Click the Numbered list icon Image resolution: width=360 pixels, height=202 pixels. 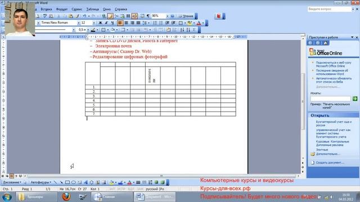155,23
